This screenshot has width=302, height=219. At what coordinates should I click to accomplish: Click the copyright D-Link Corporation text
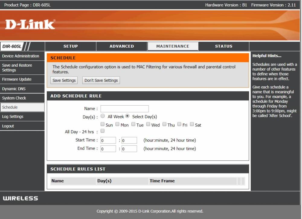point(150,211)
